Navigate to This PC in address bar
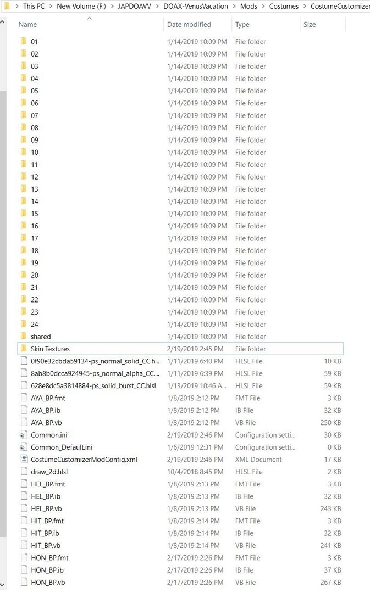The width and height of the screenshot is (370, 593). [x=34, y=6]
